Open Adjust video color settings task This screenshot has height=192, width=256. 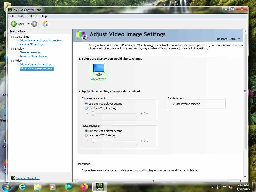pos(35,64)
